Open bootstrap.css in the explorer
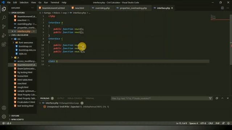 (x=25, y=46)
